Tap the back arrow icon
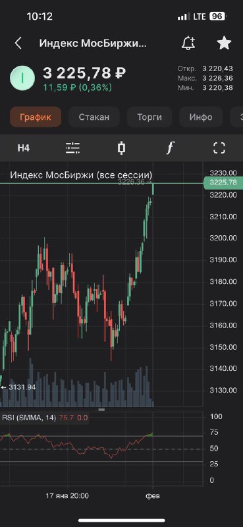This screenshot has width=243, height=527. click(18, 43)
